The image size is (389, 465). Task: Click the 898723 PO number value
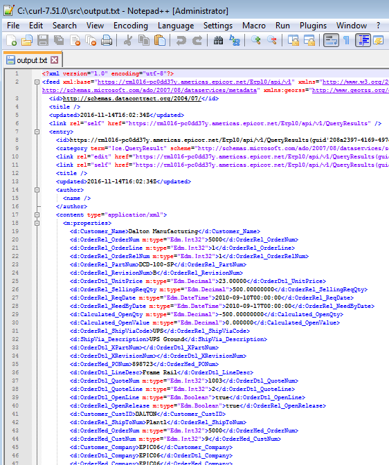pos(143,364)
